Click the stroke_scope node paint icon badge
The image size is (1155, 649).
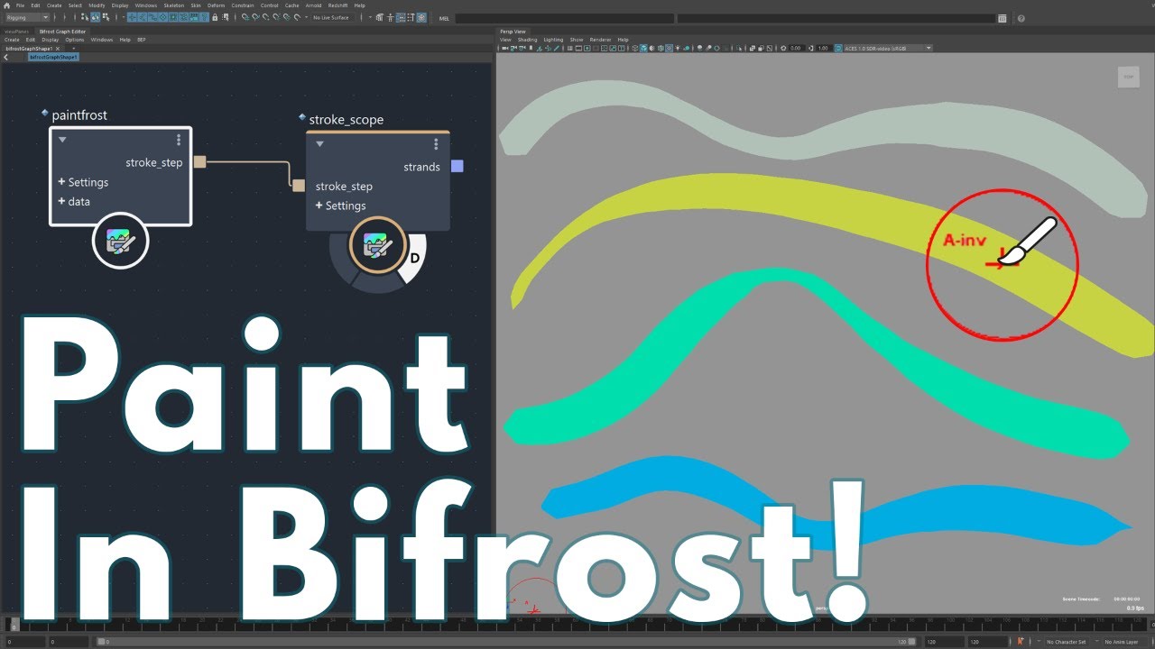(x=377, y=244)
